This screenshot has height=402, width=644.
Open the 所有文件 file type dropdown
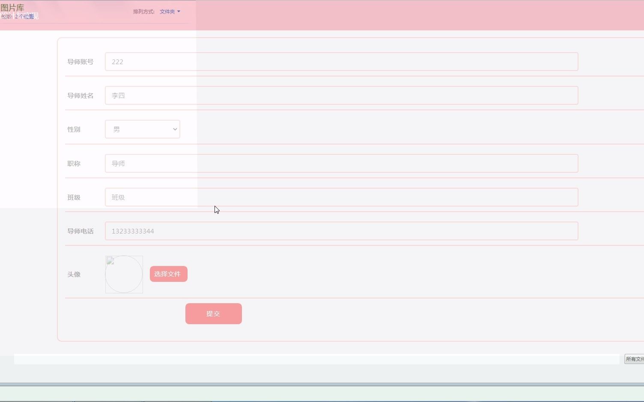(634, 359)
